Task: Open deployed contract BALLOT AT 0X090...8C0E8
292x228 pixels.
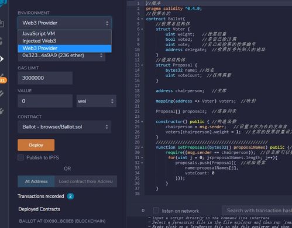Action: point(62,221)
